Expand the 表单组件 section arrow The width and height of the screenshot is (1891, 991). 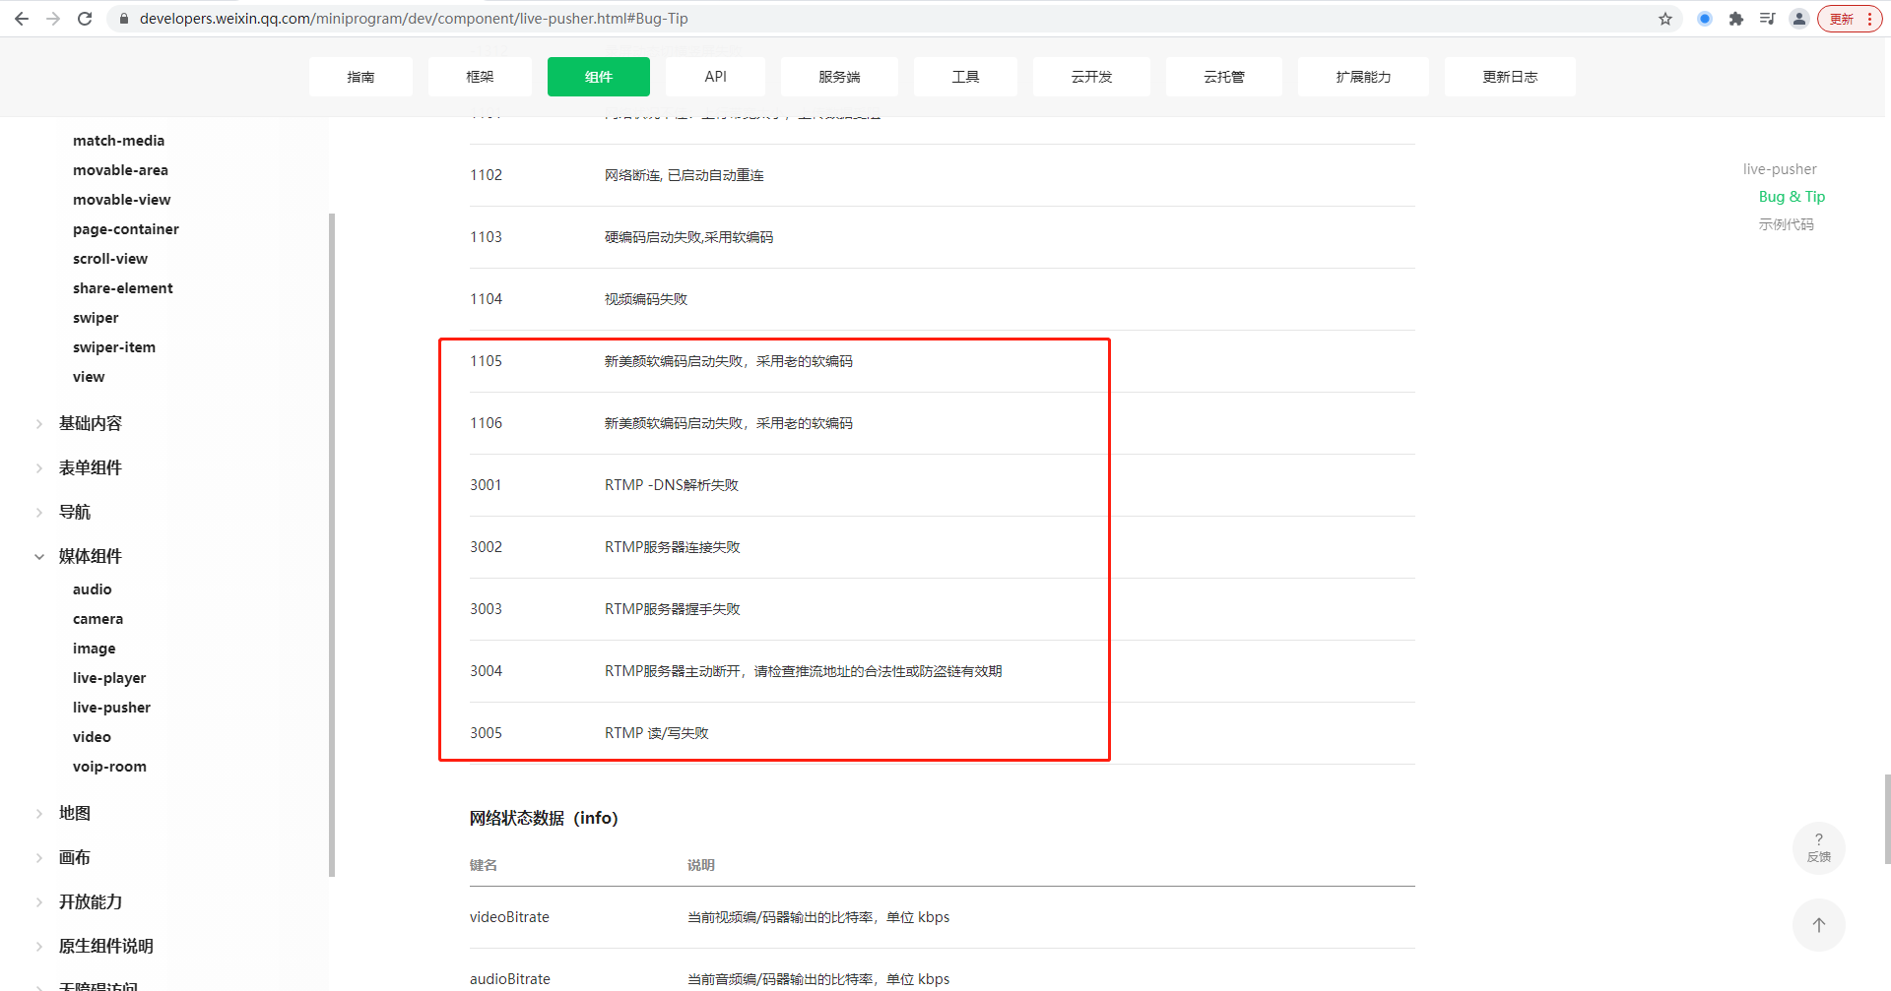point(39,468)
